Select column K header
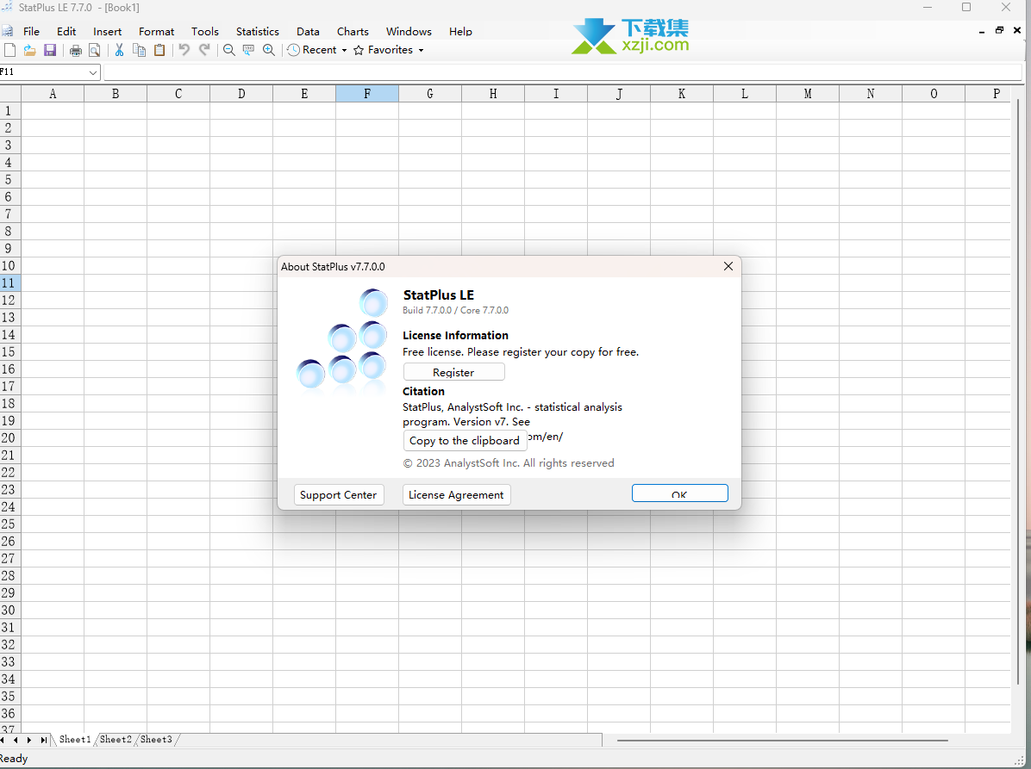This screenshot has width=1031, height=769. pos(682,94)
